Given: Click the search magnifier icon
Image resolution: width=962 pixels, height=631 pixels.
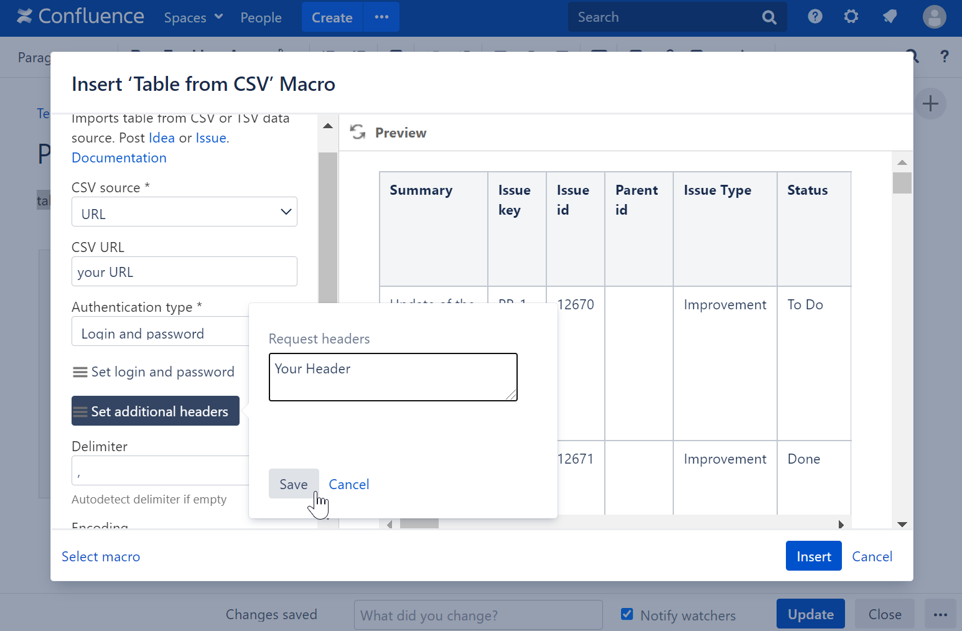Looking at the screenshot, I should click(769, 17).
